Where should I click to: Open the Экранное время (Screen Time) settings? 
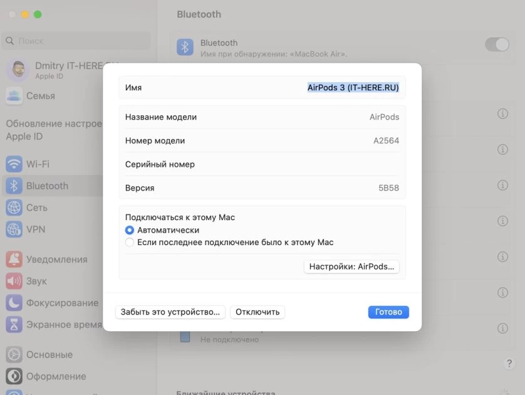(60, 325)
